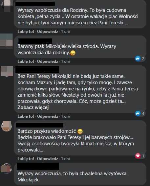150x186 pixels.
Task: Open avatar beside 'chwalebna wizytówka' comment
Action: click(6, 168)
